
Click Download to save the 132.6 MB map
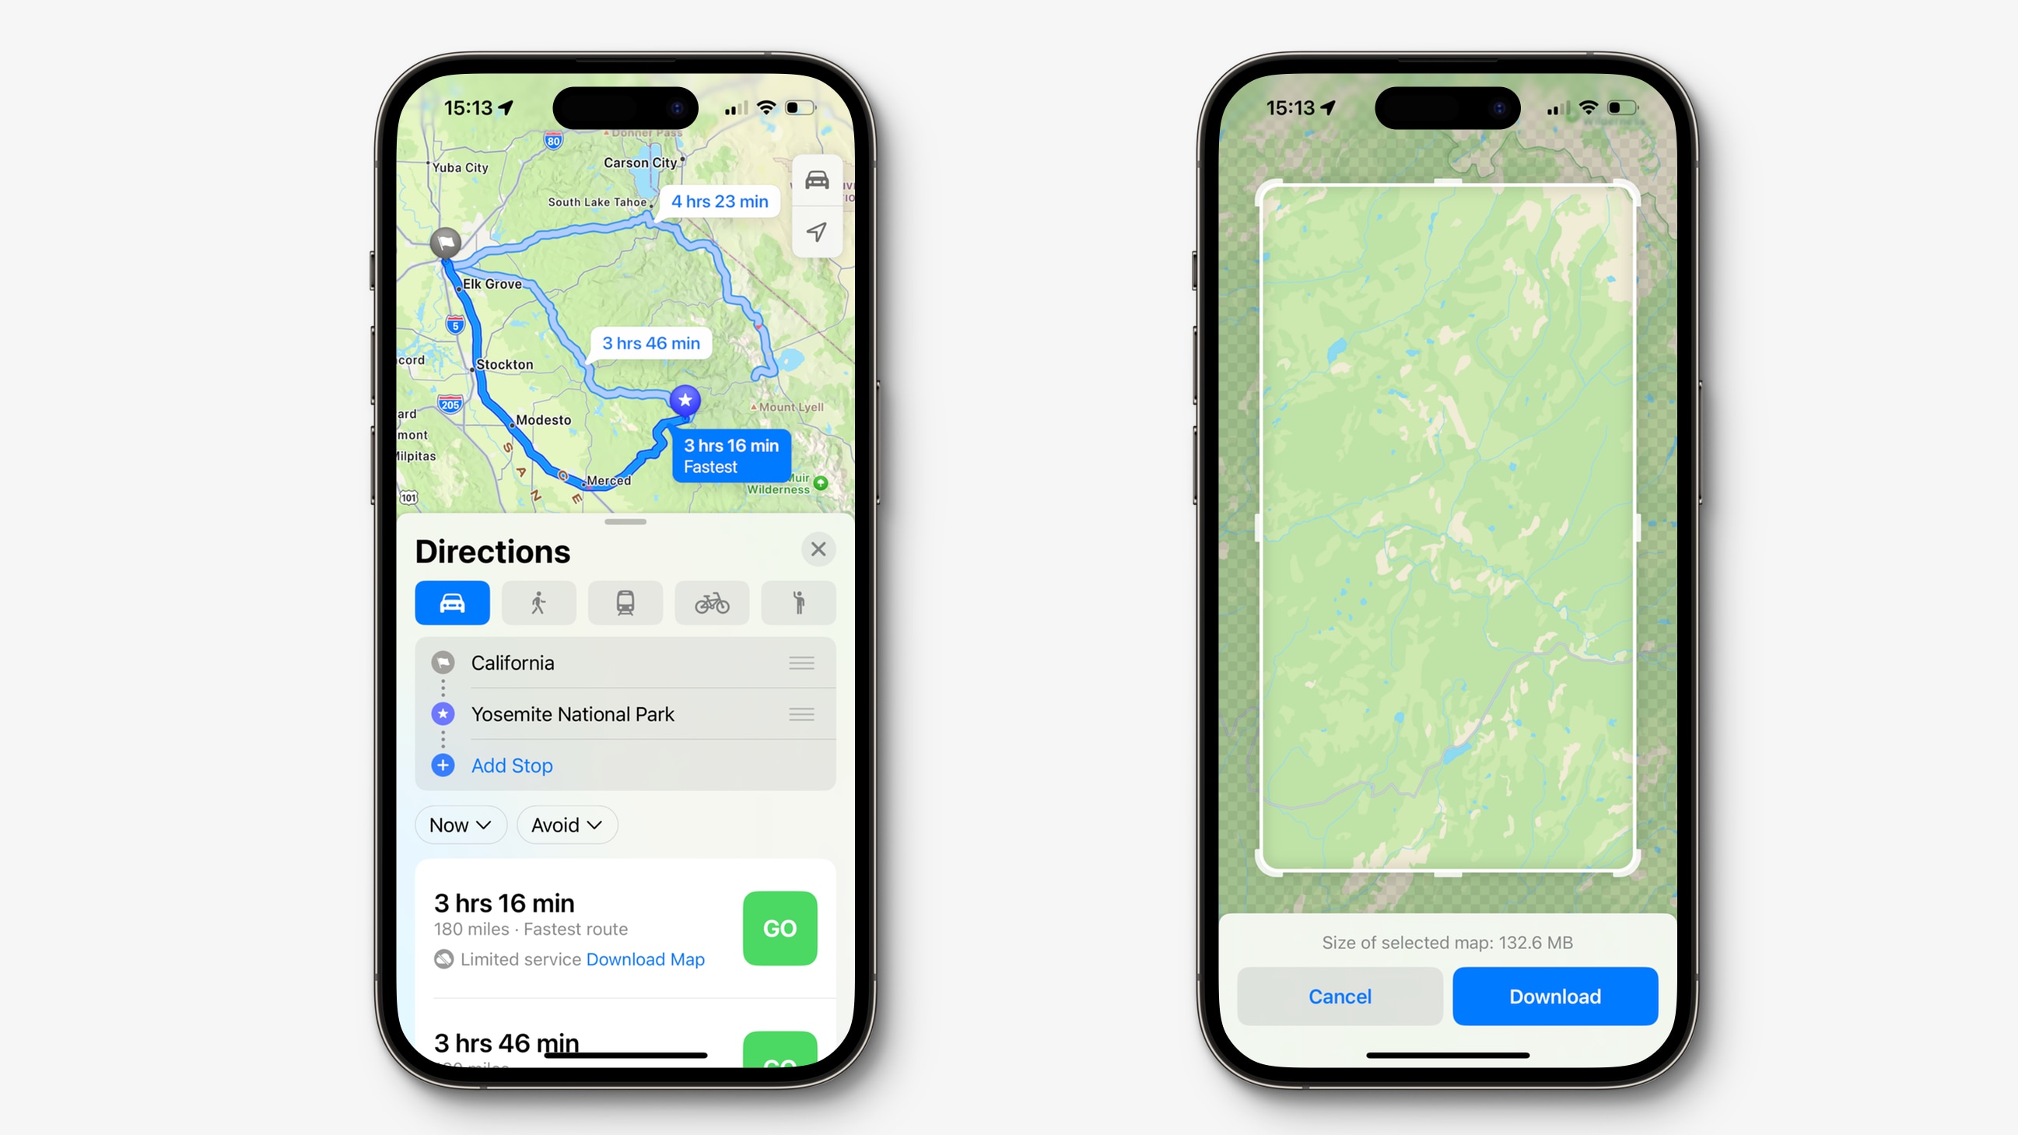tap(1554, 995)
